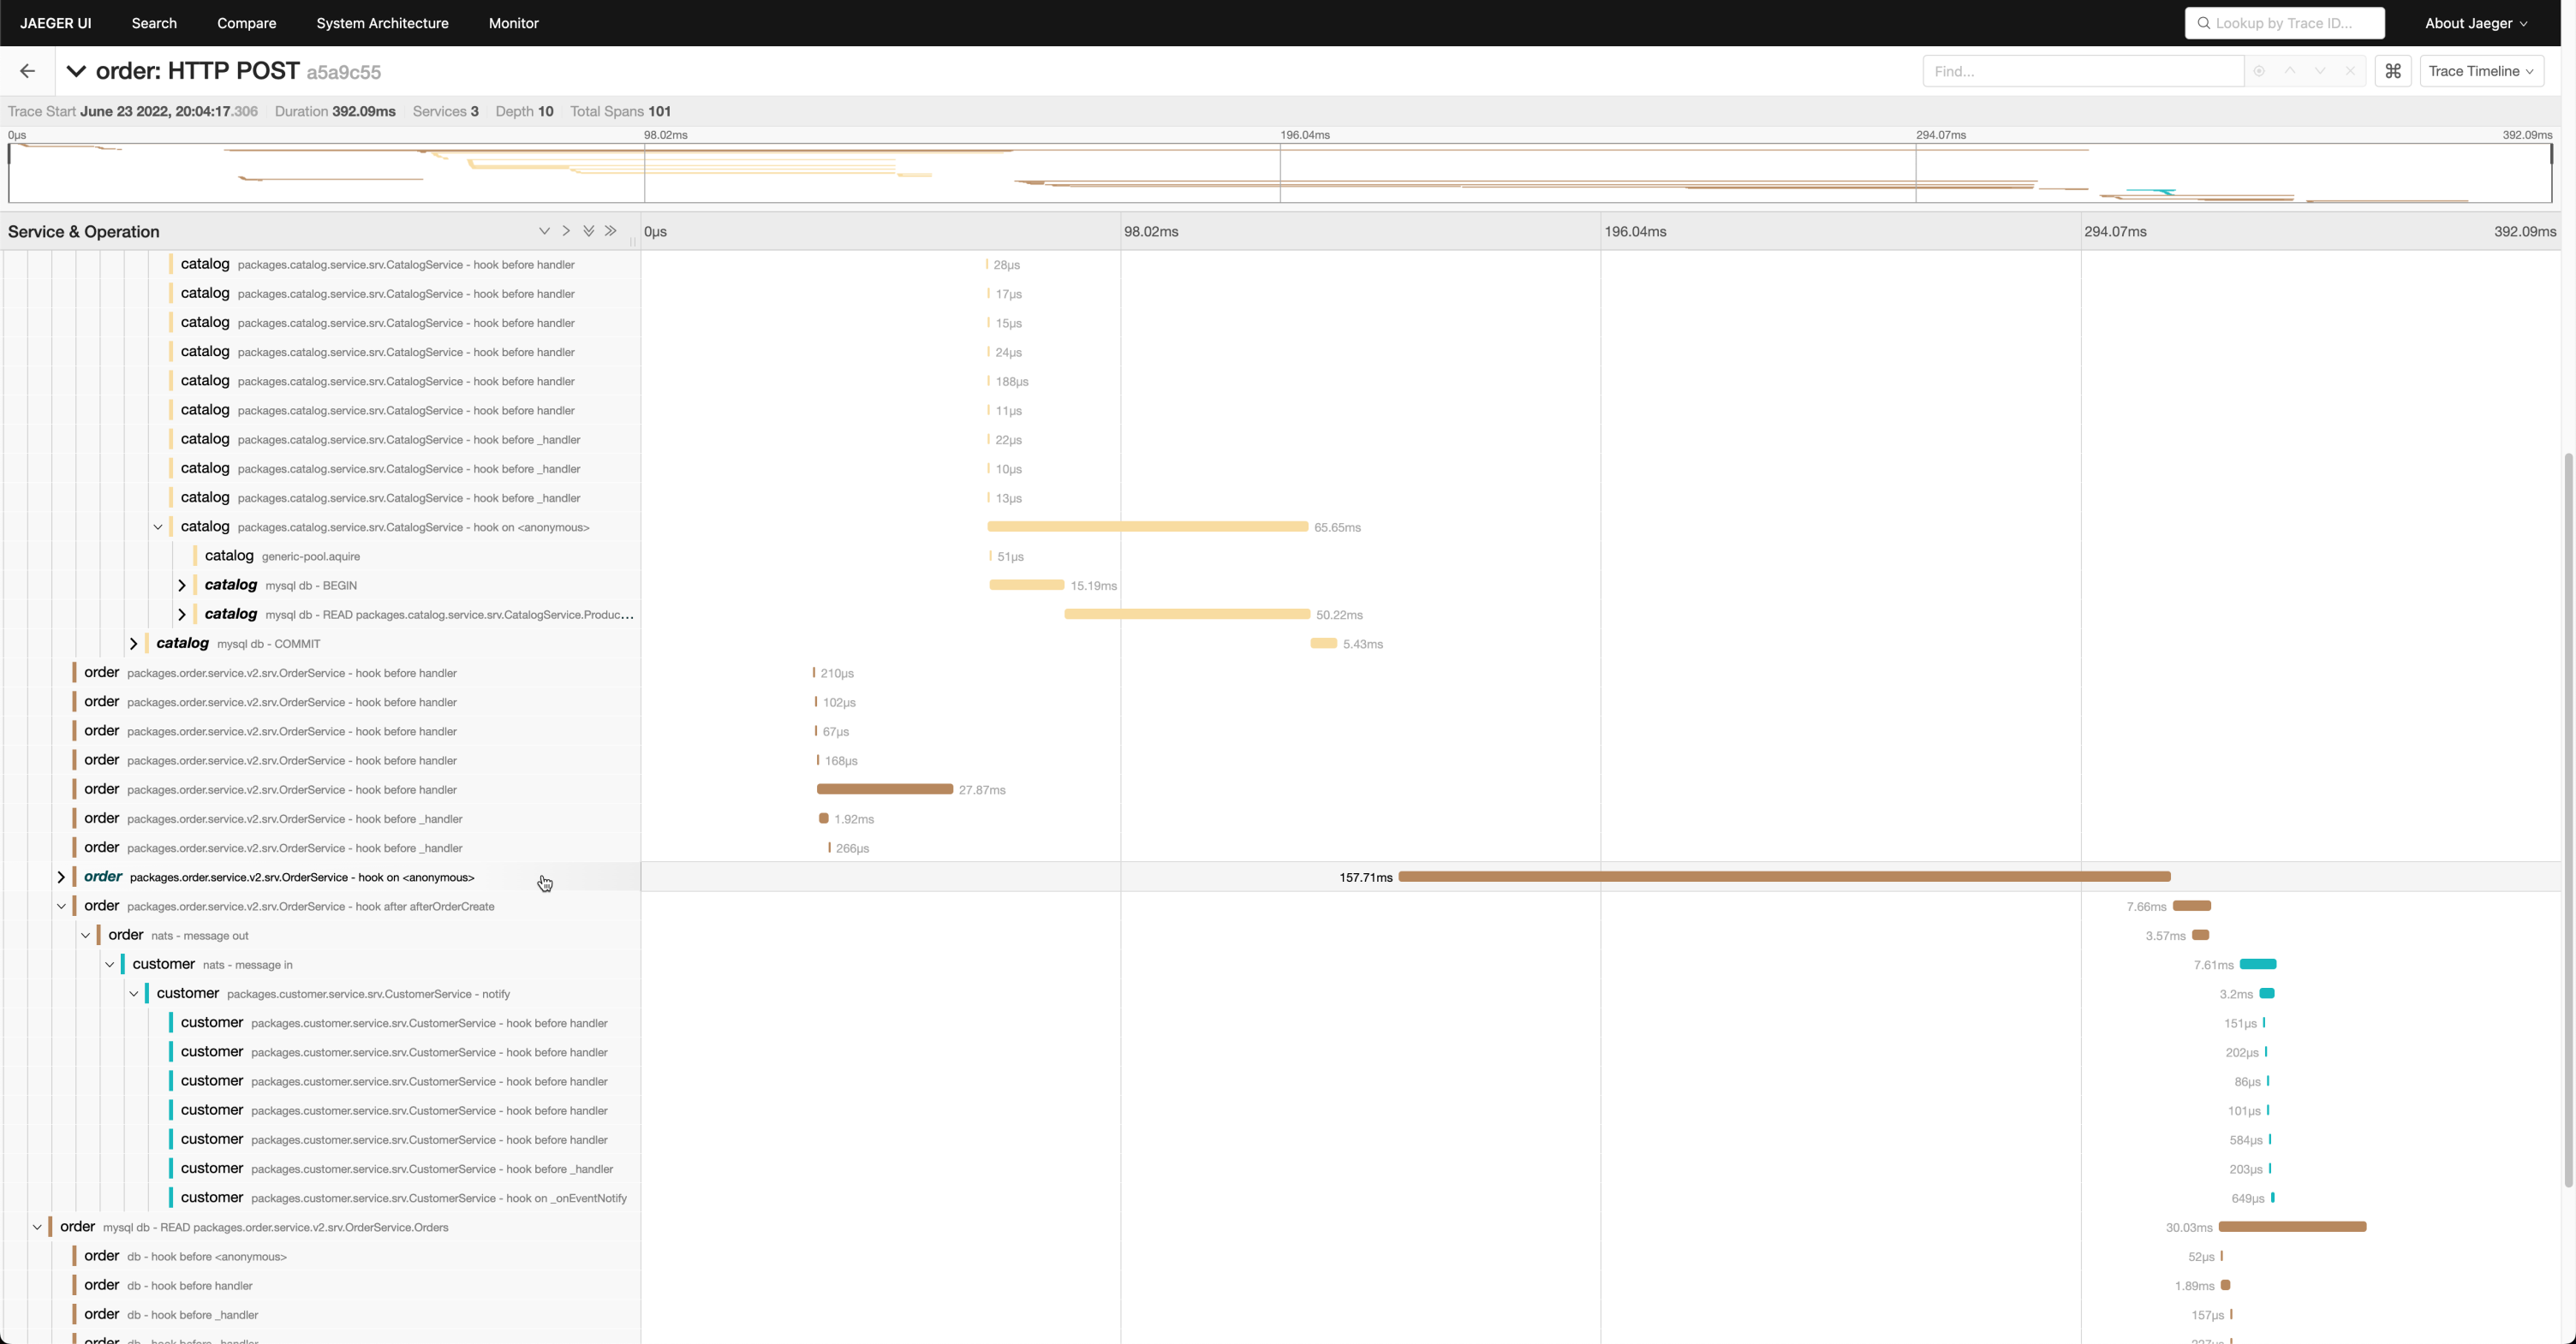Open the About Jaeger menu

(x=2475, y=23)
